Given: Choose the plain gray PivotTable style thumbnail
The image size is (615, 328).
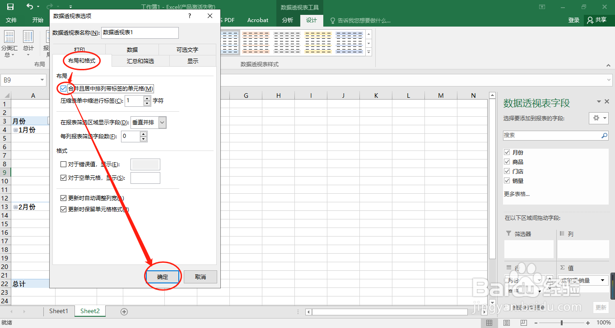Looking at the screenshot, I should pyautogui.click(x=287, y=42).
